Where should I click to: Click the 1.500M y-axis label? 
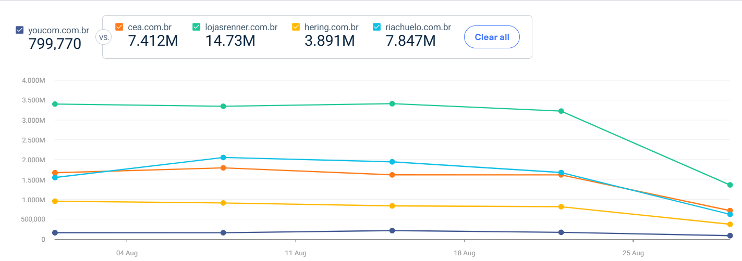[33, 180]
